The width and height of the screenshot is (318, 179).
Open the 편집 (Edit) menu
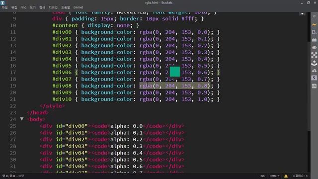tap(14, 7)
